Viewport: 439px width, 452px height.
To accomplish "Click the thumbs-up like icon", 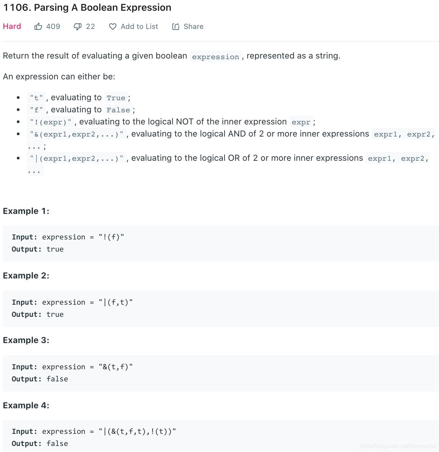I will click(x=38, y=26).
